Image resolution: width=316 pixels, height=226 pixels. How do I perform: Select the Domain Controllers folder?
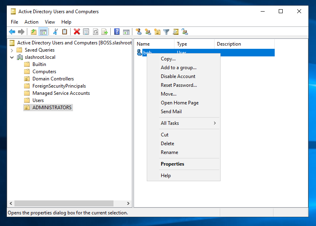pos(53,79)
